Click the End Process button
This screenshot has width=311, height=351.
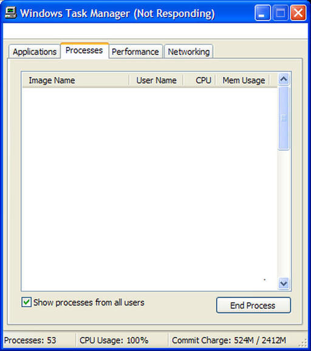(253, 305)
